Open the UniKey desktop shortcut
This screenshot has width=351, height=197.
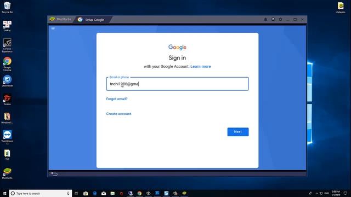(7, 26)
